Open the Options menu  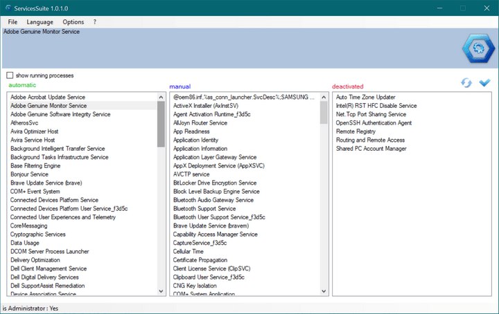point(73,22)
